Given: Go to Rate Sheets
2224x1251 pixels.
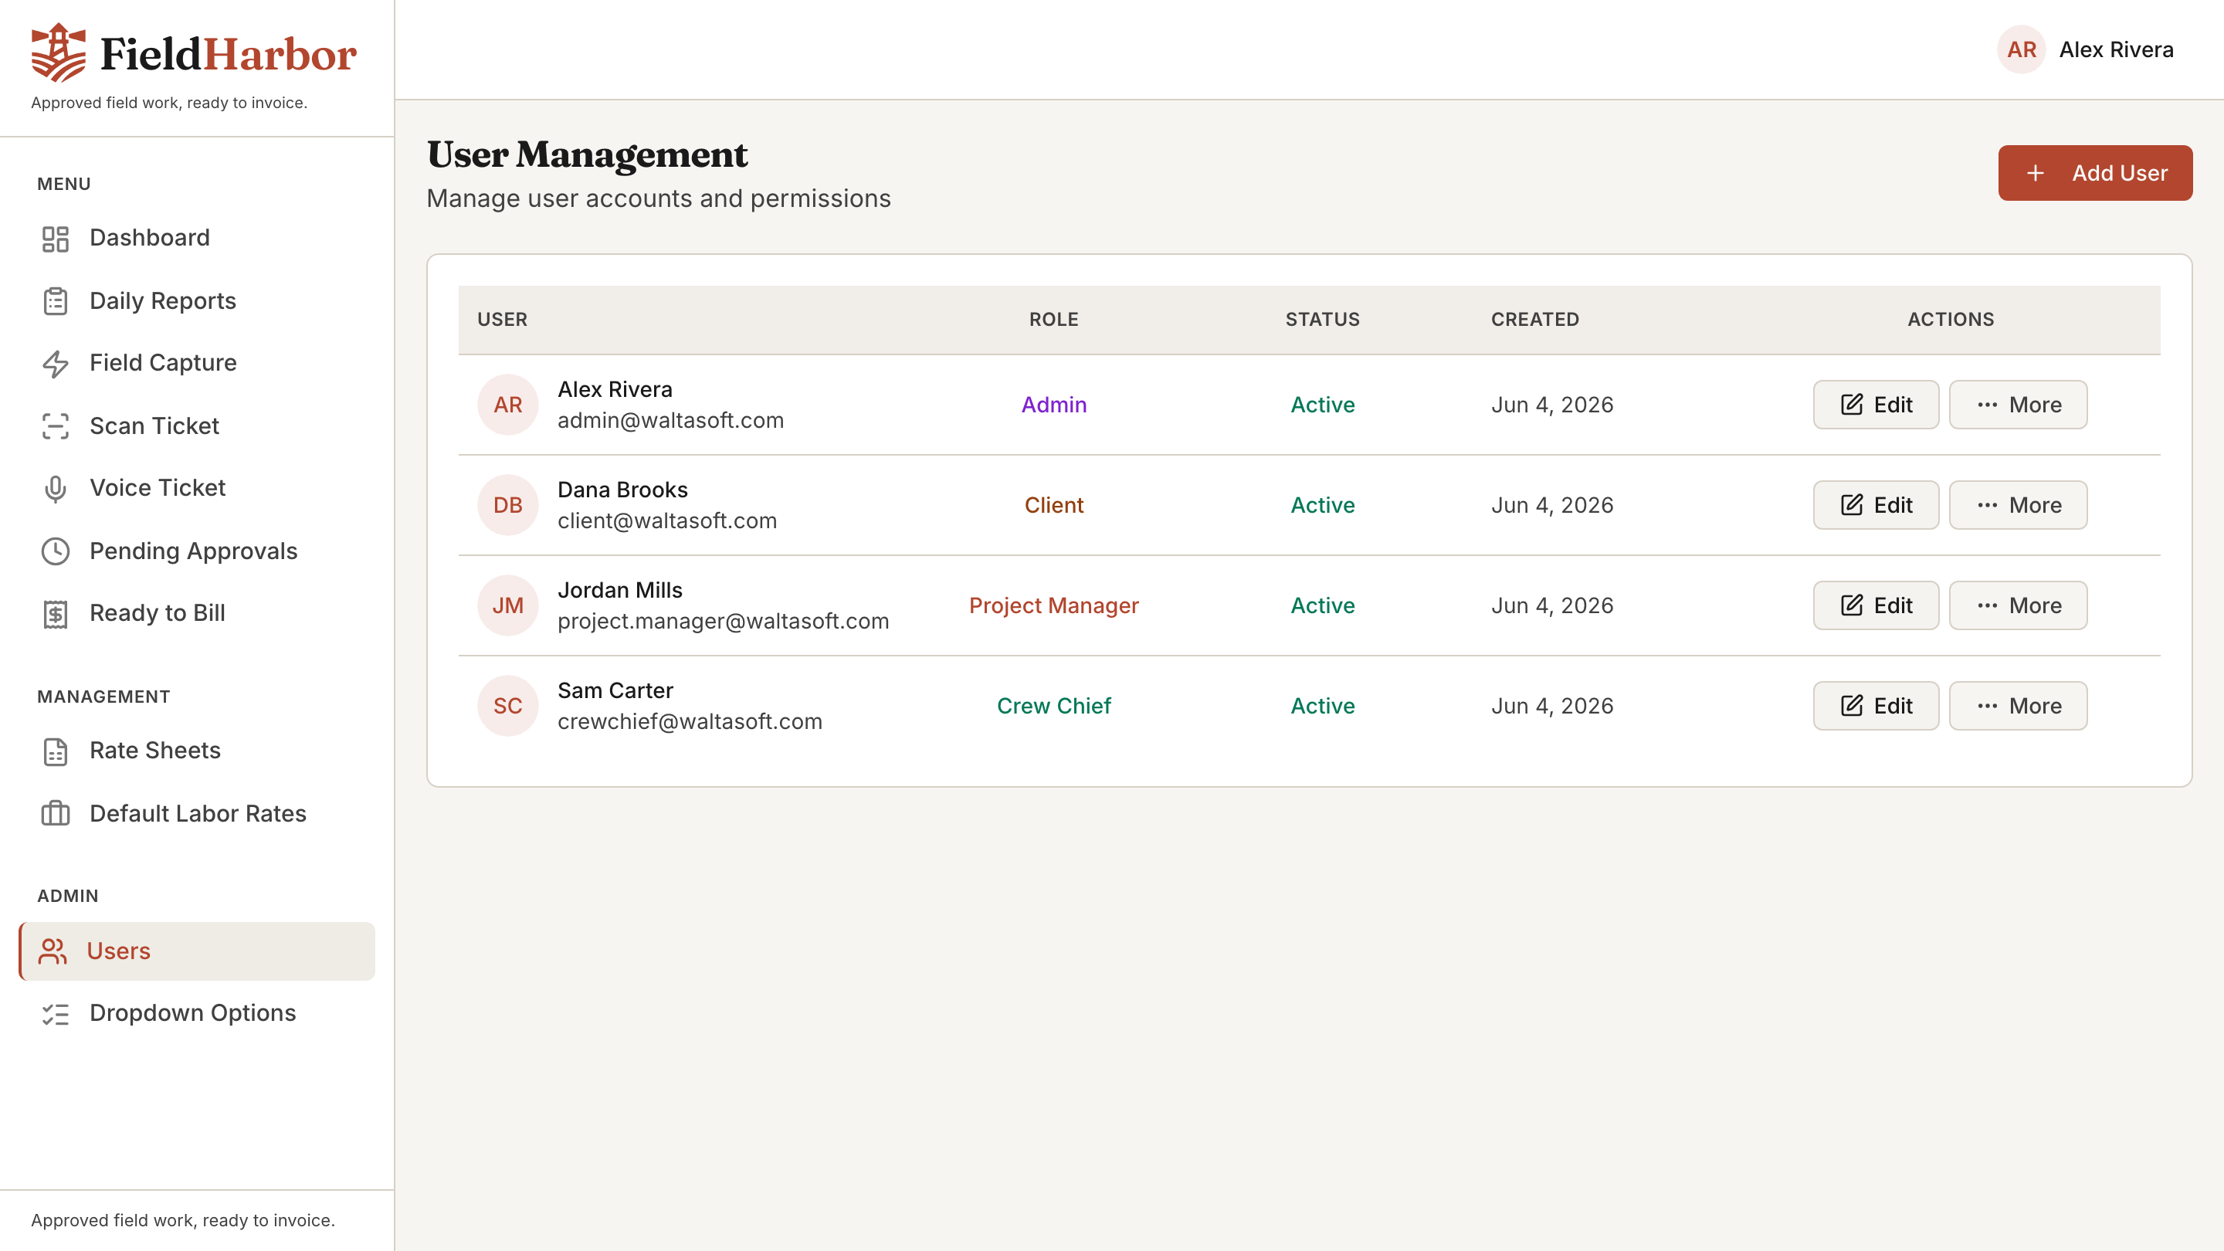Looking at the screenshot, I should [197, 751].
